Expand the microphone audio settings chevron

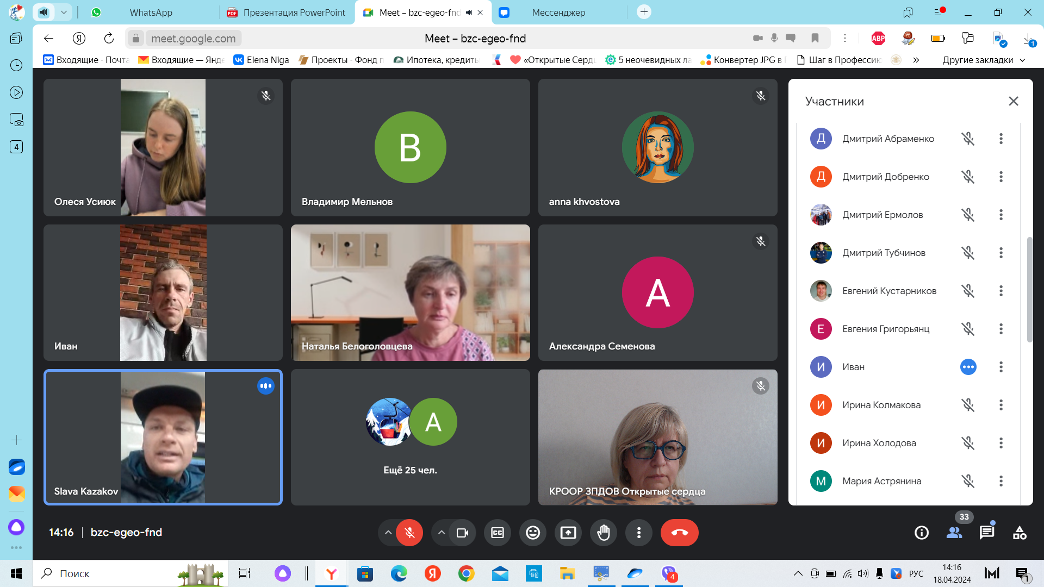click(388, 533)
